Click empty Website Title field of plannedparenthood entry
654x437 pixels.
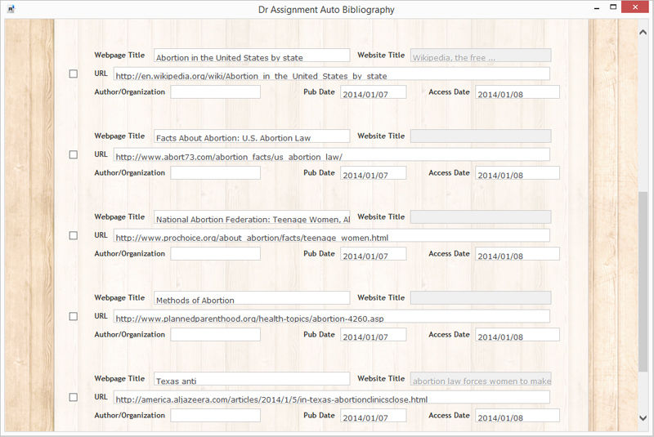click(x=481, y=298)
